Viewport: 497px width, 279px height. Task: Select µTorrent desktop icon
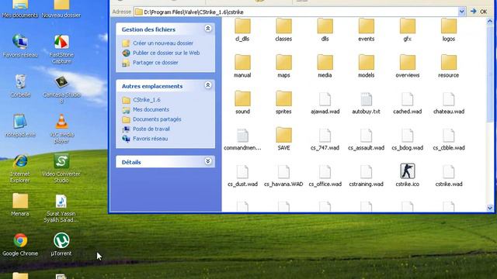coord(61,245)
